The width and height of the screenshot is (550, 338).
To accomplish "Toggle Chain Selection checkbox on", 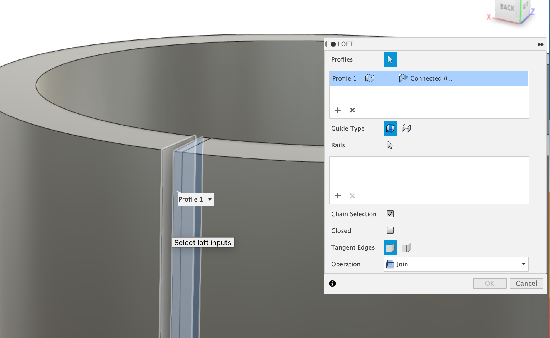I will point(390,214).
